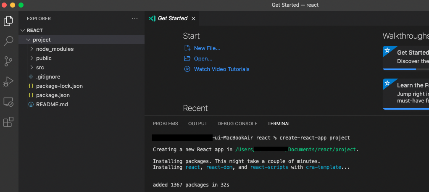This screenshot has height=192, width=429.
Task: Open the .gitignore file
Action: 82,77
